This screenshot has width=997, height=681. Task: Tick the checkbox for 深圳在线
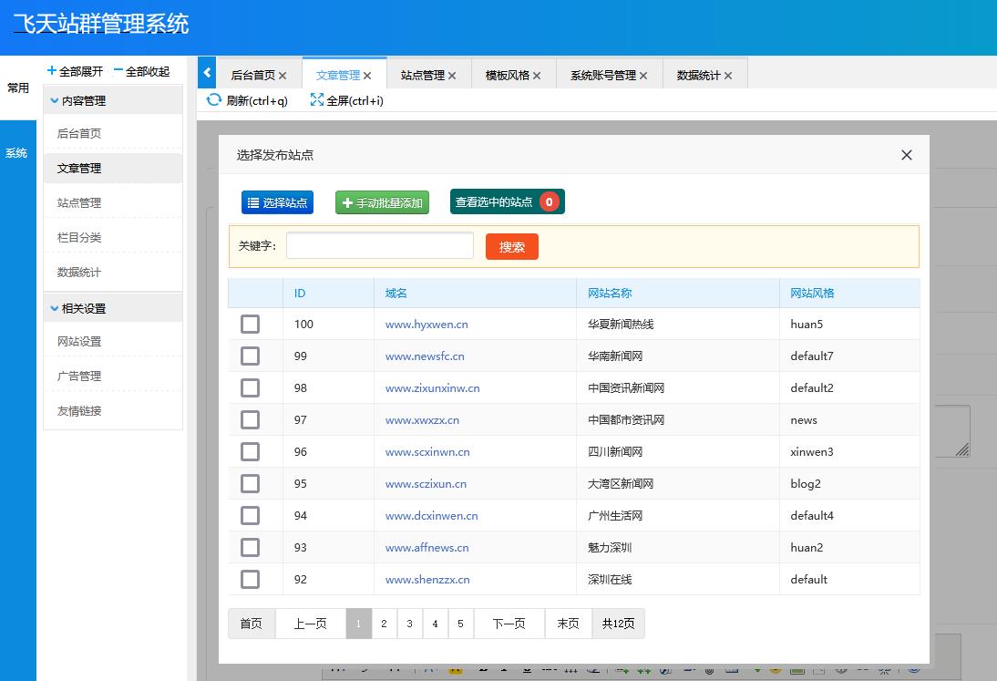coord(250,579)
